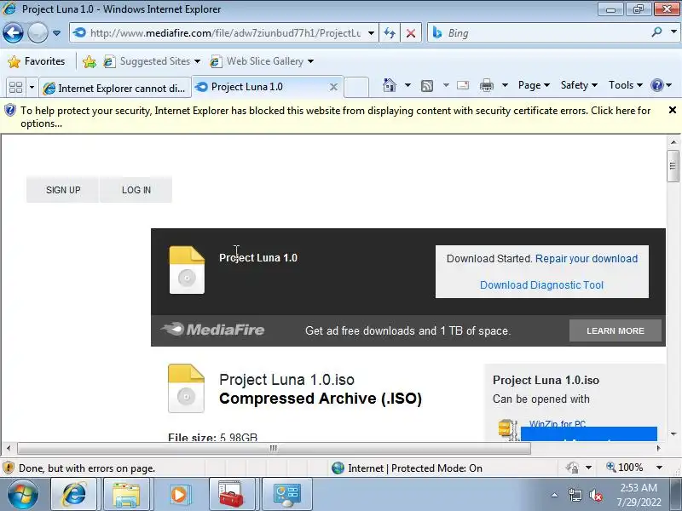Click the search magnifier icon

pos(656,32)
